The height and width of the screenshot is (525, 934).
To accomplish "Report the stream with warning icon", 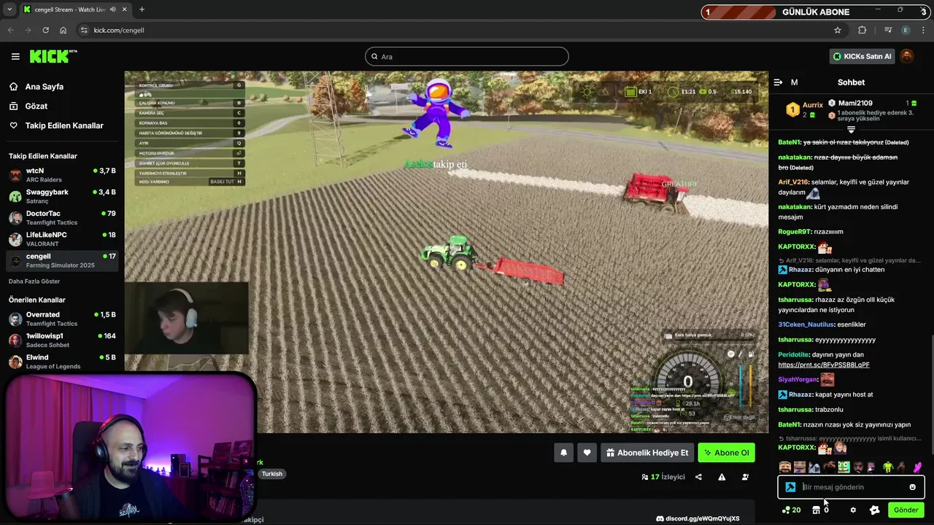I will [x=722, y=477].
